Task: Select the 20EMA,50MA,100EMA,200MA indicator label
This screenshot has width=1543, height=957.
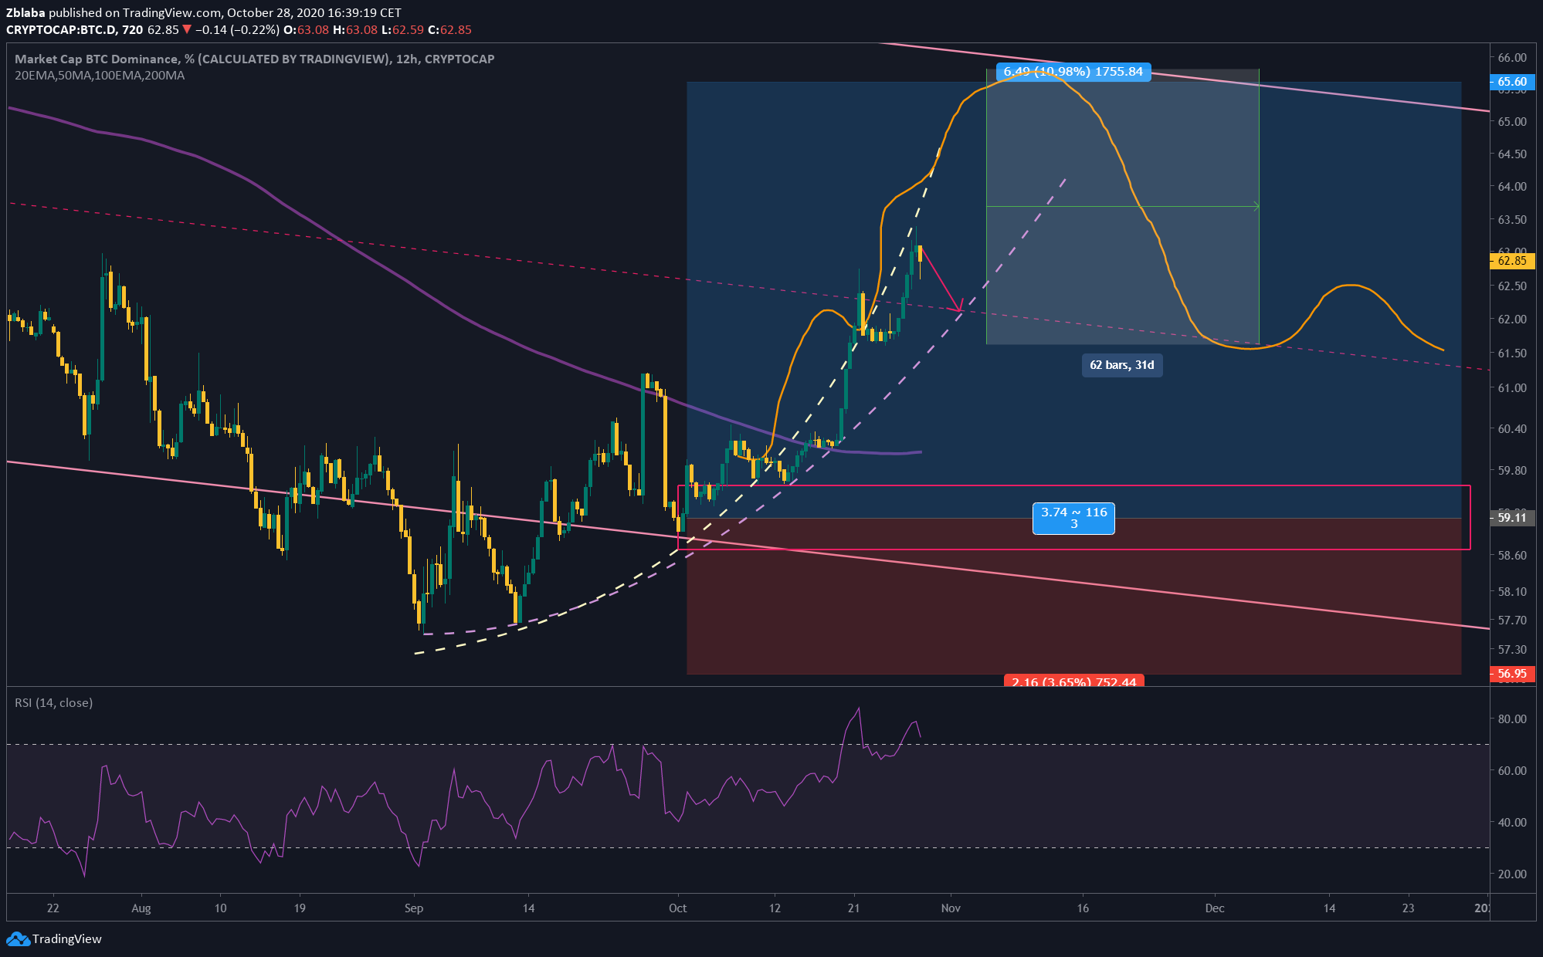Action: (x=100, y=76)
